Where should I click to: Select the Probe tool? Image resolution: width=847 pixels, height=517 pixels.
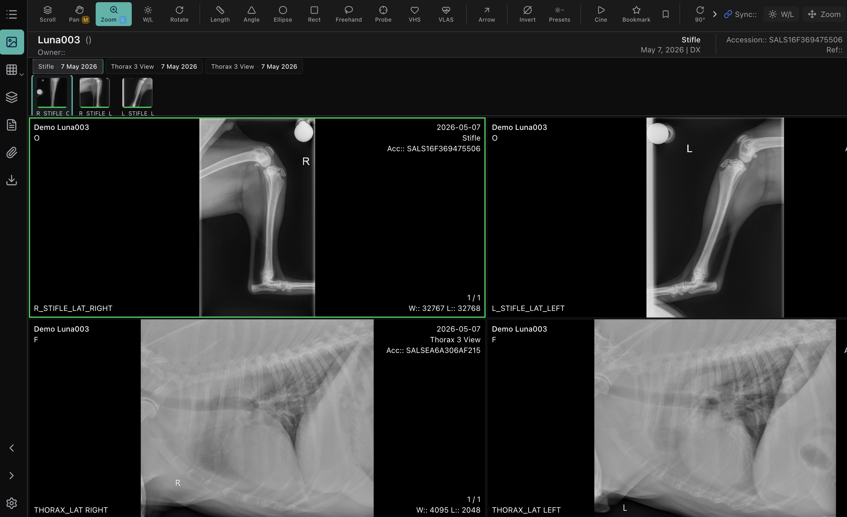pos(383,14)
